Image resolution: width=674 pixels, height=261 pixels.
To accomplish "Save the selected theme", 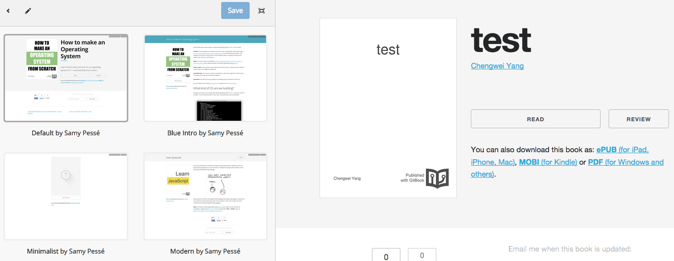I will click(235, 10).
